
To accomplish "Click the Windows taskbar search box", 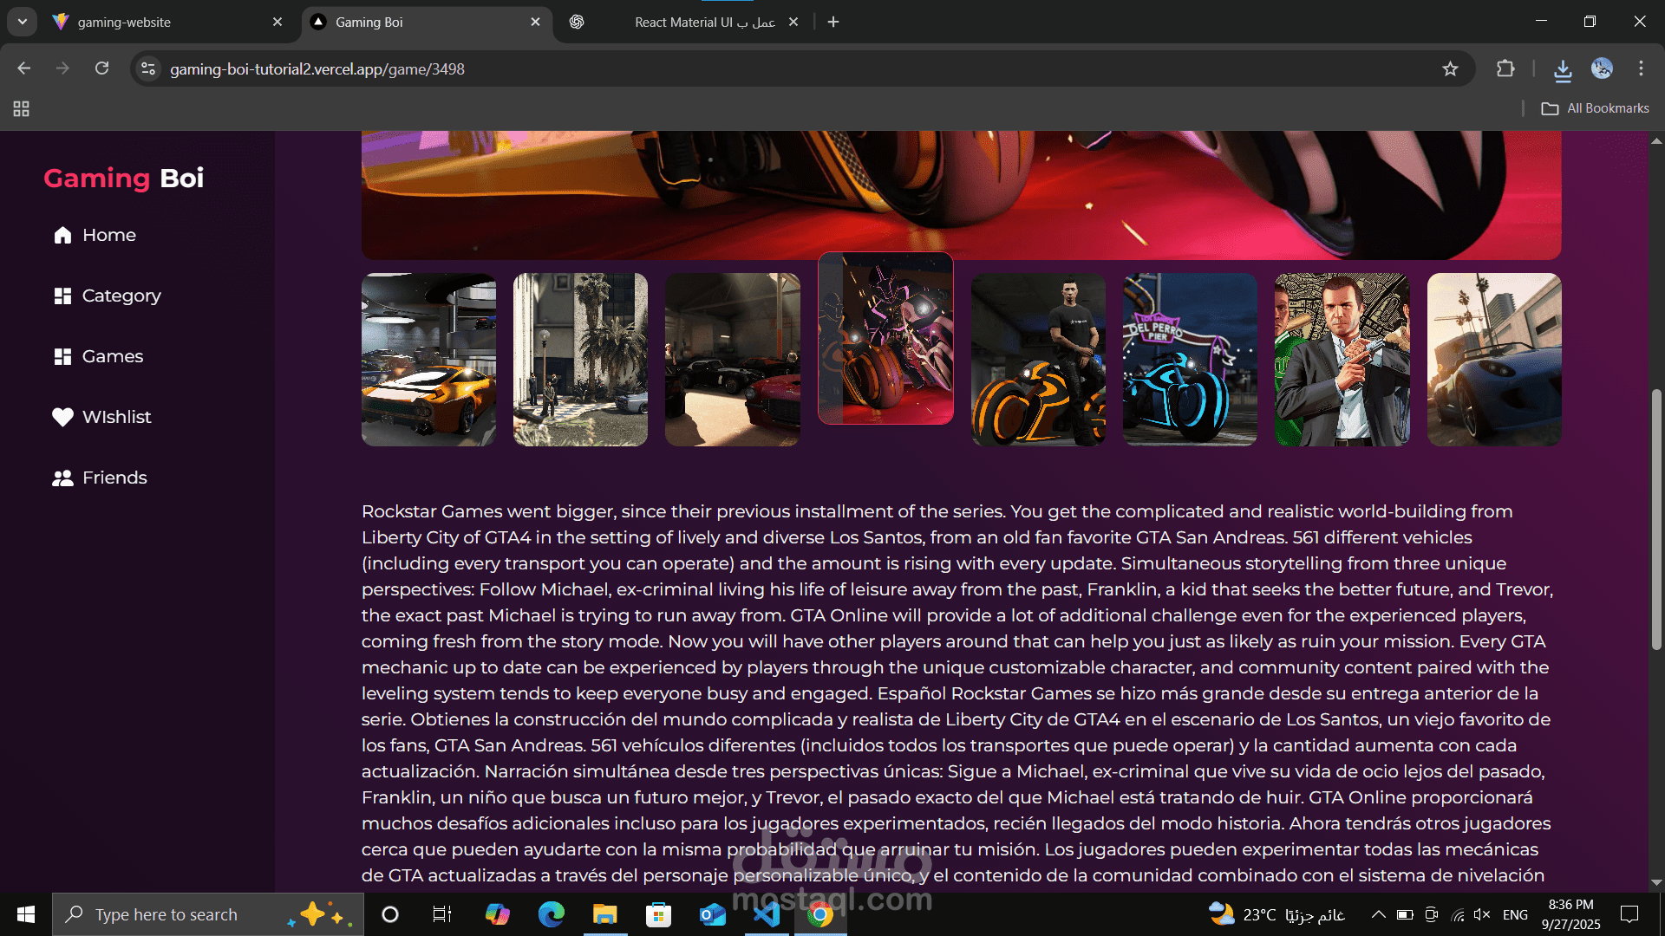I will [x=166, y=914].
